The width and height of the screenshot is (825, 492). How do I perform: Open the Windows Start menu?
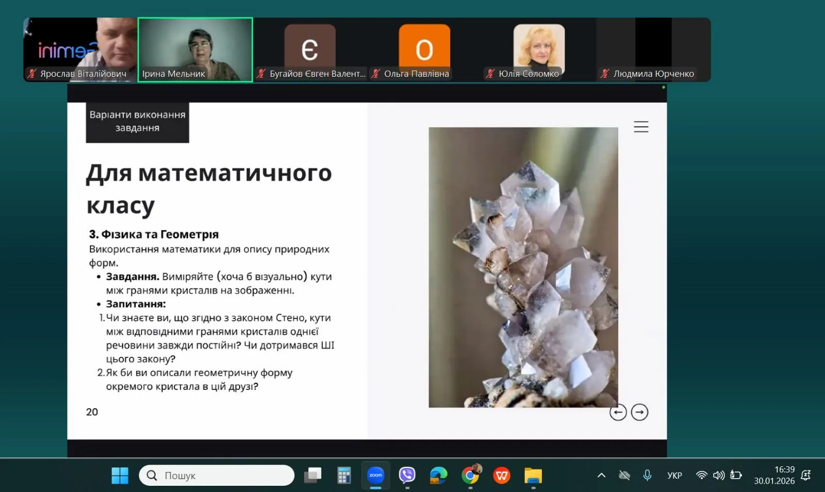120,476
